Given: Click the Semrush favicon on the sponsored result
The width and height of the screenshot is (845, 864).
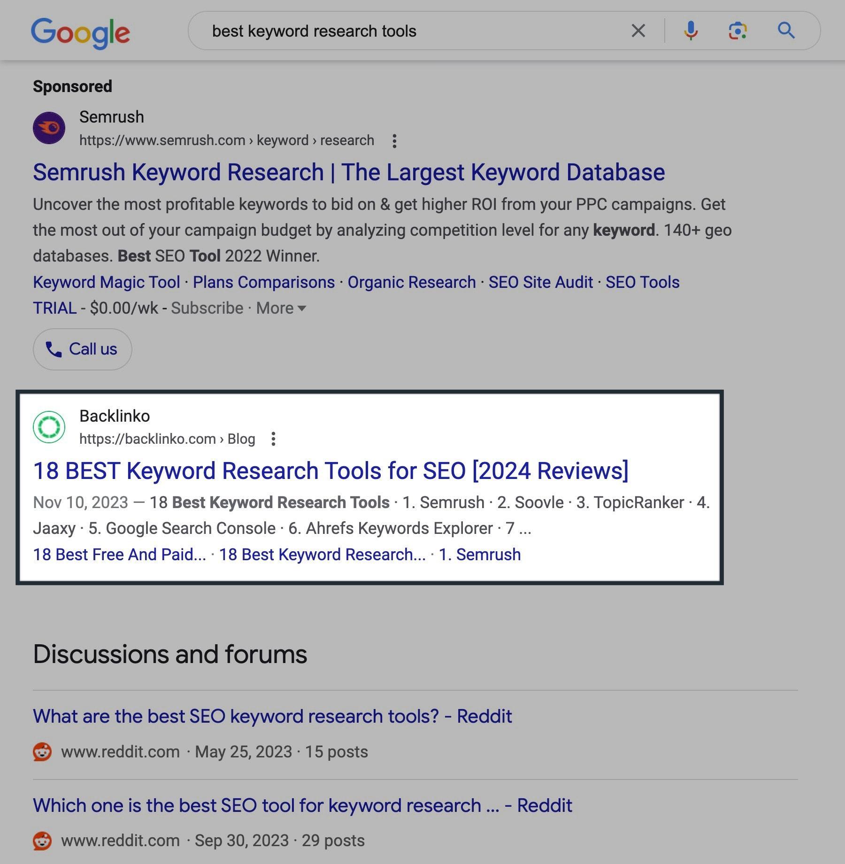Looking at the screenshot, I should 49,128.
